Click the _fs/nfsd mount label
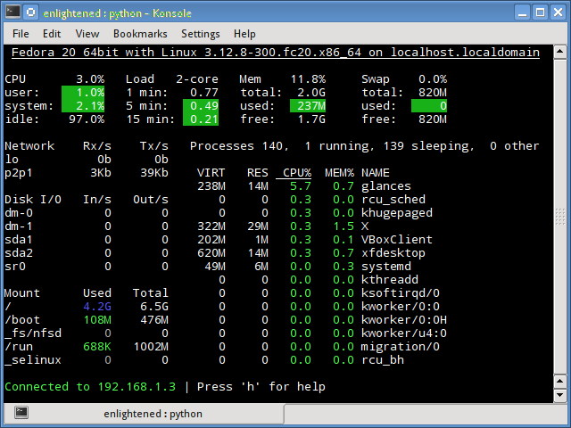 pyautogui.click(x=33, y=333)
